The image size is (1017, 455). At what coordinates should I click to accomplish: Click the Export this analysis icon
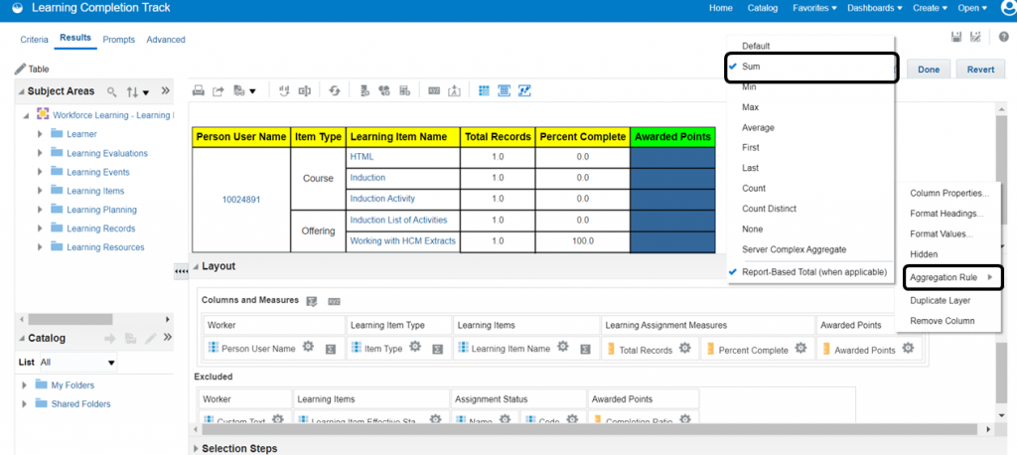[x=218, y=90]
